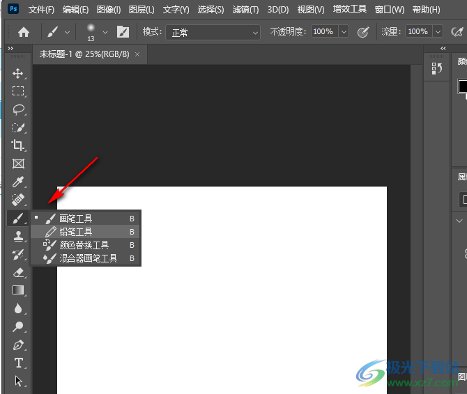
Task: Select the History Brush tool
Action: tap(18, 255)
